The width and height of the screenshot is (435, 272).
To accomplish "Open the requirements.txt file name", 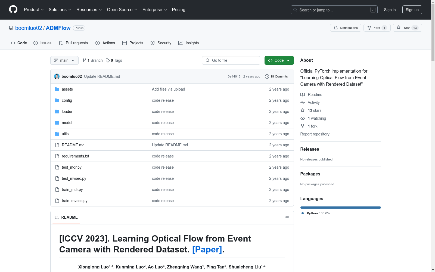I will [x=75, y=156].
